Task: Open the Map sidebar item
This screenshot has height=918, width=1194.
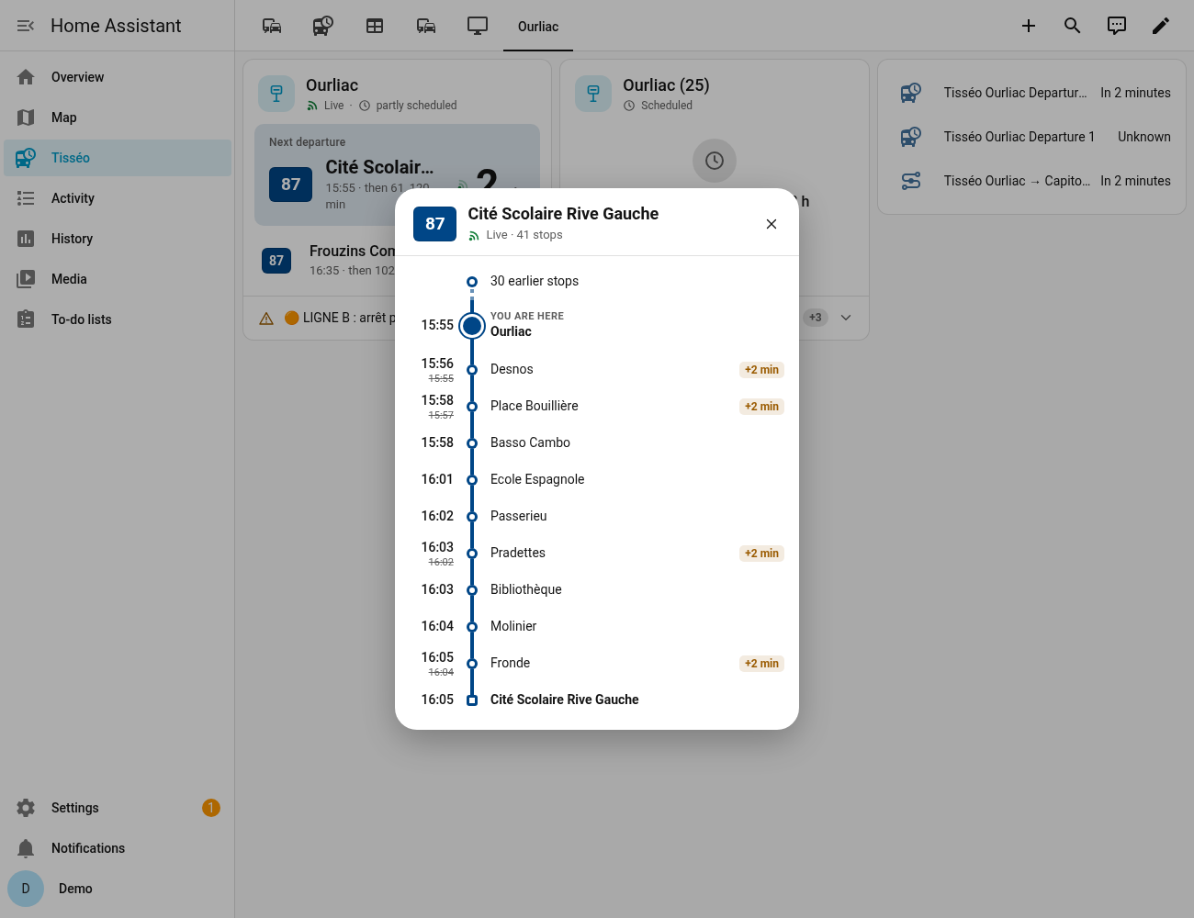Action: (118, 118)
